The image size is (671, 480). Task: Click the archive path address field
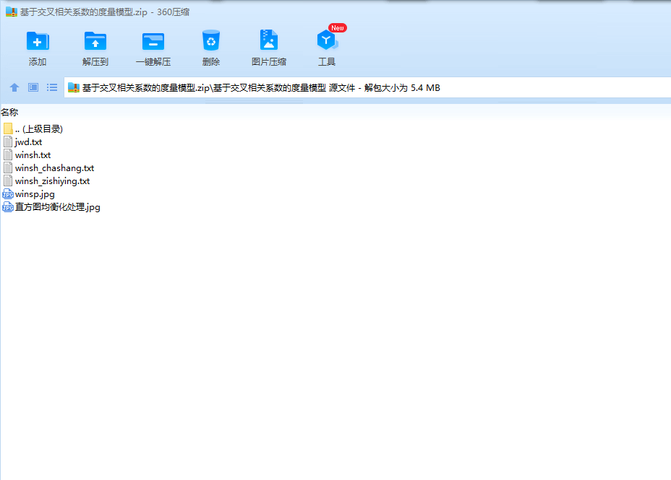click(367, 87)
